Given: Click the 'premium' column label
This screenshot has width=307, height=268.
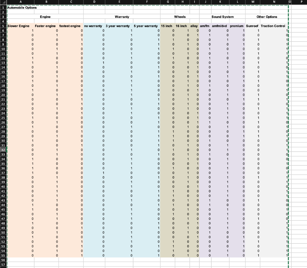Looking at the screenshot, I should point(237,26).
